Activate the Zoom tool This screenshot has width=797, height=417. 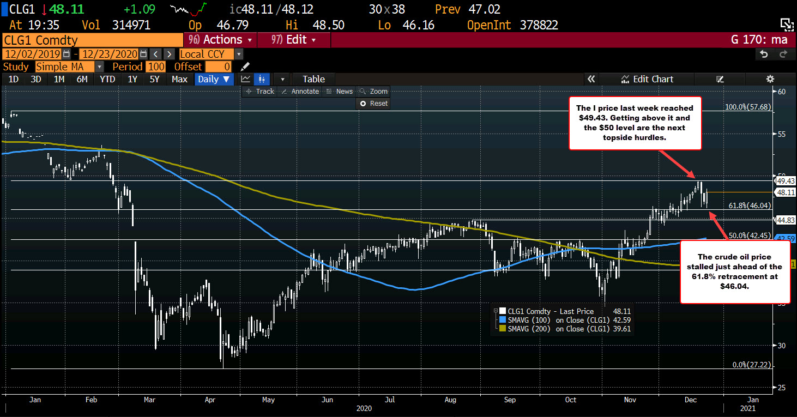pyautogui.click(x=374, y=91)
